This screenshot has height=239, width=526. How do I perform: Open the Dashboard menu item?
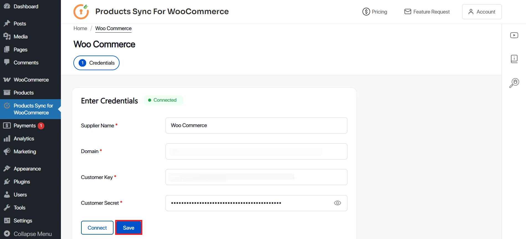click(x=30, y=6)
